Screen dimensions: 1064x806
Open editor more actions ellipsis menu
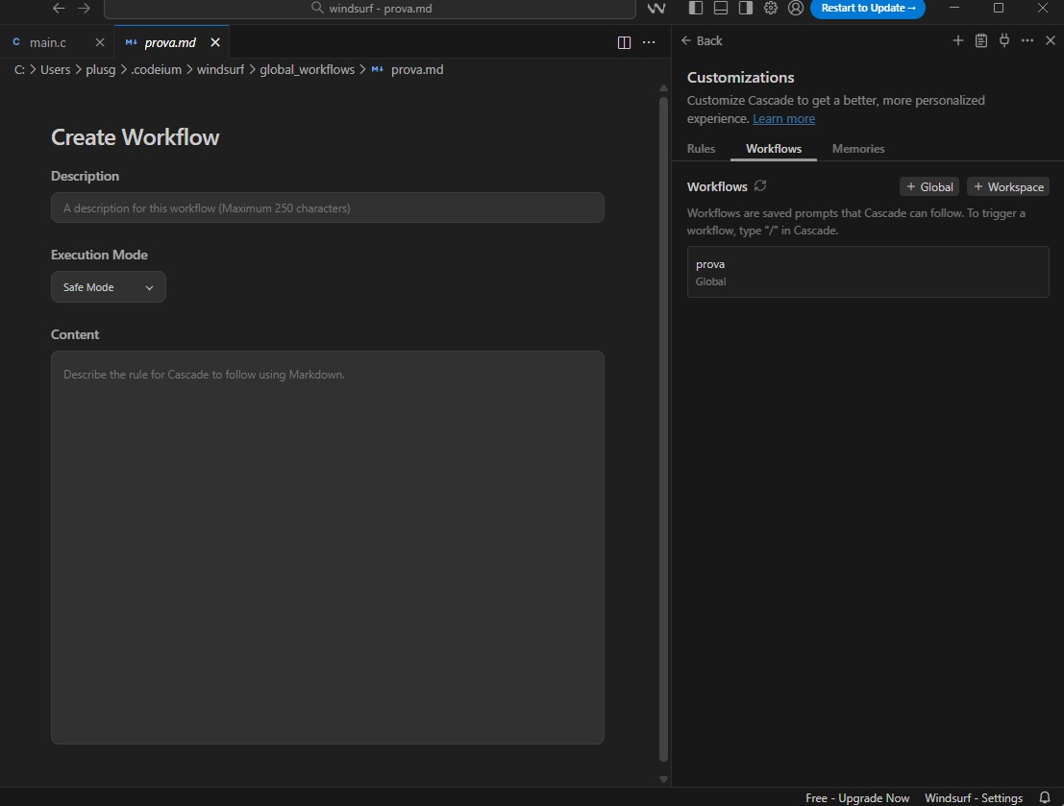tap(649, 42)
